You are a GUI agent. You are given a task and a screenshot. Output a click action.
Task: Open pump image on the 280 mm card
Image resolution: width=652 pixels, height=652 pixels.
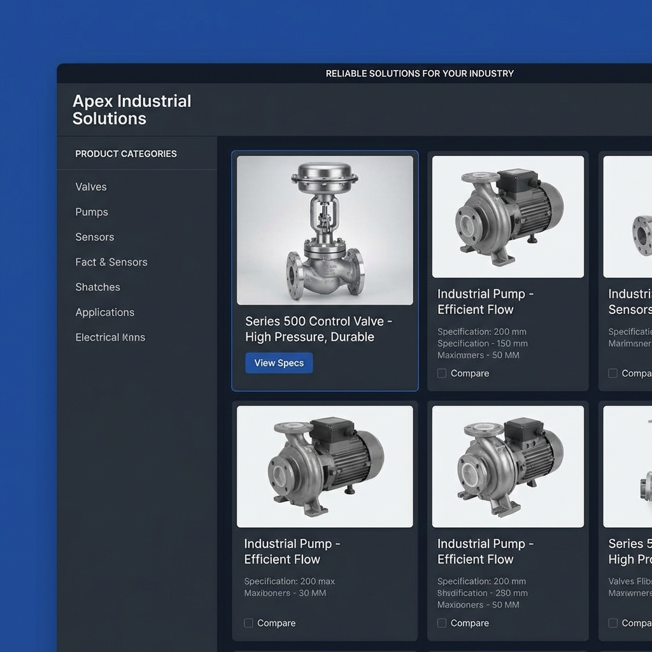pyautogui.click(x=507, y=467)
